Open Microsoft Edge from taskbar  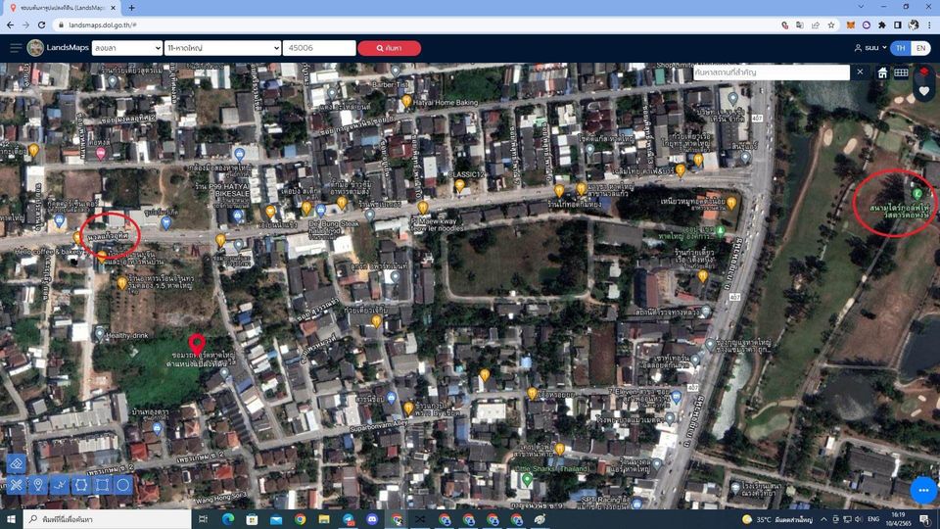pyautogui.click(x=228, y=519)
